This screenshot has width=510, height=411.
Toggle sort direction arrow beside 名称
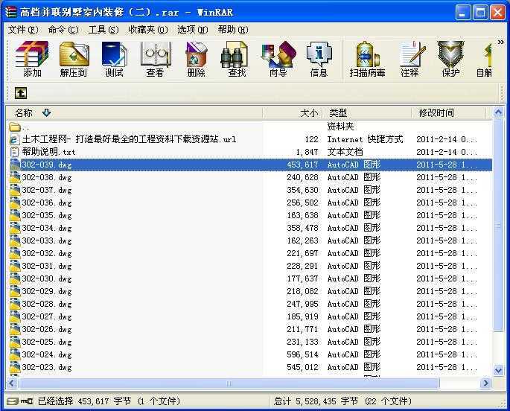click(46, 113)
